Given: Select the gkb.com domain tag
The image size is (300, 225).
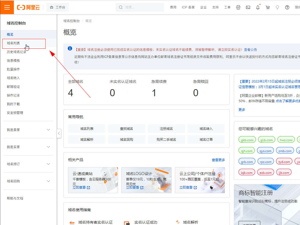Looking at the screenshot, I should click(247, 140).
